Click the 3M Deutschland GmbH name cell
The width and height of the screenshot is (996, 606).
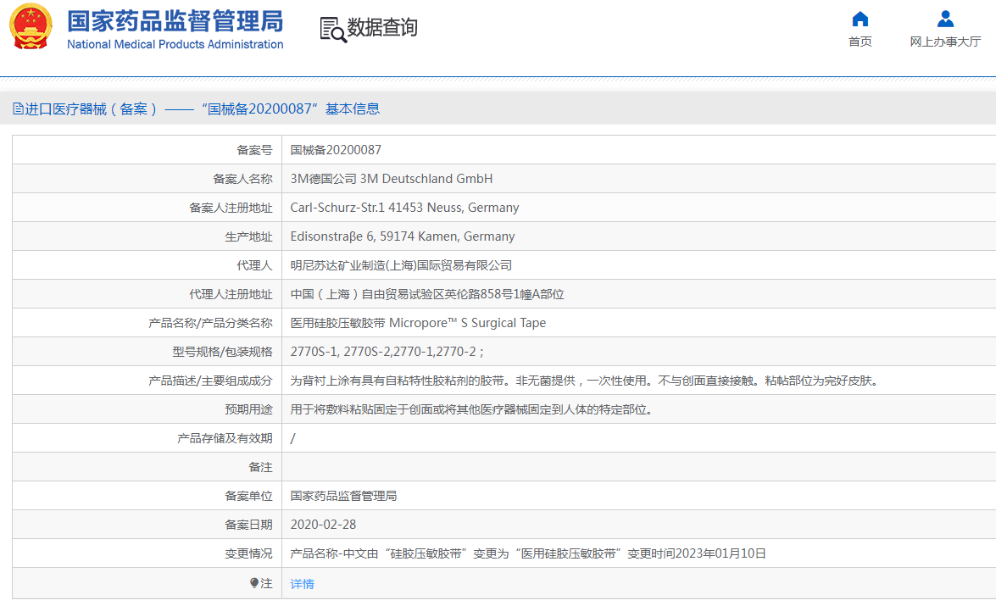391,179
